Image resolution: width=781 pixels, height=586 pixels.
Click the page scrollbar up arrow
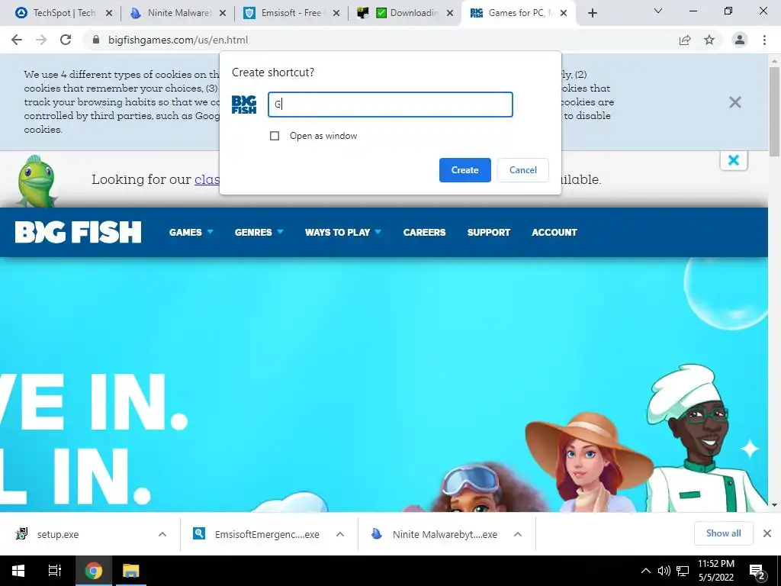[775, 60]
